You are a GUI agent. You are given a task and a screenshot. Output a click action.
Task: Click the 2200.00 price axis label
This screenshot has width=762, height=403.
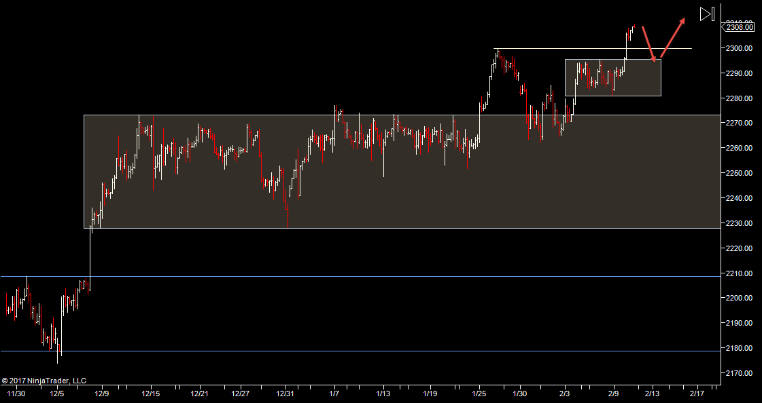[739, 299]
